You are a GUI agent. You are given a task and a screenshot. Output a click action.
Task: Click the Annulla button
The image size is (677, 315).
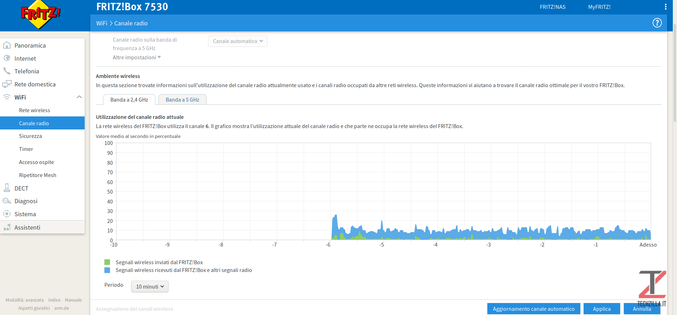pyautogui.click(x=642, y=309)
